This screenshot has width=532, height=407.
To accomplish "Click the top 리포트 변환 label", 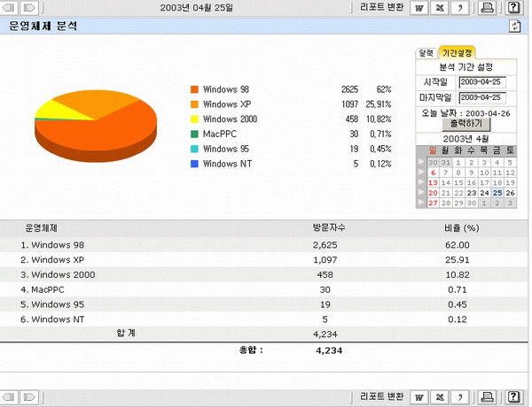I will pyautogui.click(x=382, y=7).
